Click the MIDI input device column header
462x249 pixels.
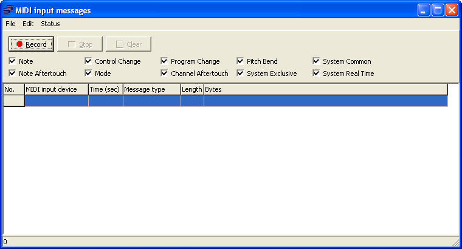pyautogui.click(x=57, y=89)
